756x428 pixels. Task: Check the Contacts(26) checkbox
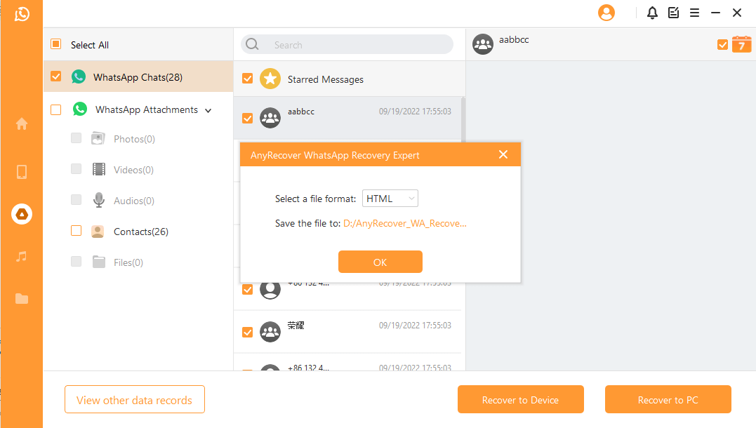point(76,231)
